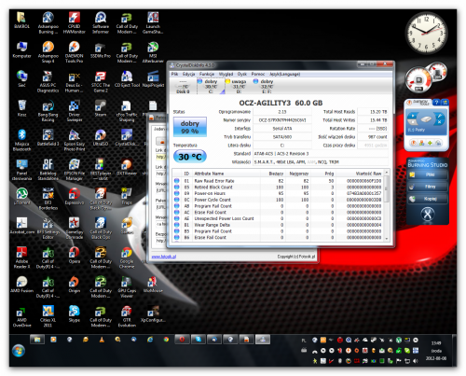Select the Ashampoo Snap 4 desktop icon
Screen dimensions: 466x376
coord(48,52)
